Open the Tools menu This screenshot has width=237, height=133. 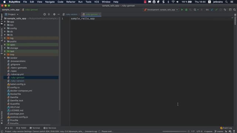(x=89, y=2)
